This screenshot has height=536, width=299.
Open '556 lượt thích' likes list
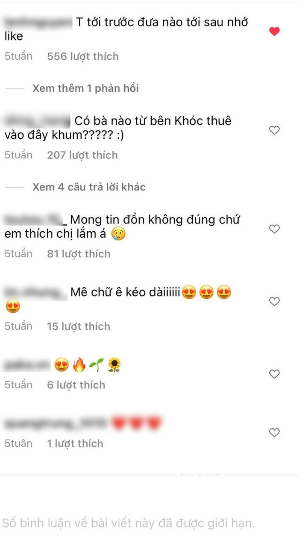pyautogui.click(x=83, y=56)
